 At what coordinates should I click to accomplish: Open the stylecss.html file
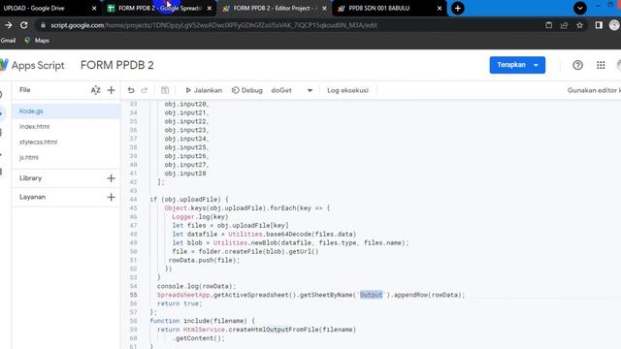point(66,143)
